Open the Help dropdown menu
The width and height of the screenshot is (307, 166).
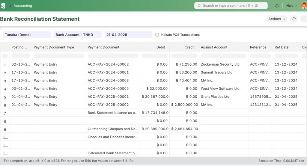[x=291, y=6]
